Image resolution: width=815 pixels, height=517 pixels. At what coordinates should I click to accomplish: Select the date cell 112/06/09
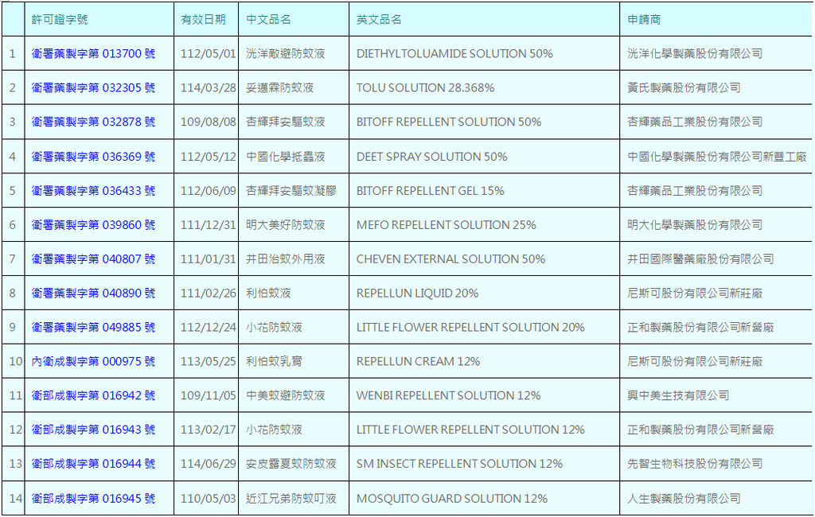pos(208,191)
